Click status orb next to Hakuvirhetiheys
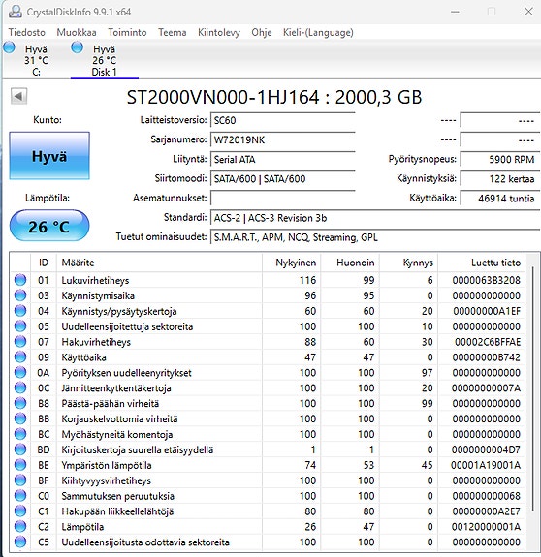Screen dimensions: 541x557 (20, 341)
